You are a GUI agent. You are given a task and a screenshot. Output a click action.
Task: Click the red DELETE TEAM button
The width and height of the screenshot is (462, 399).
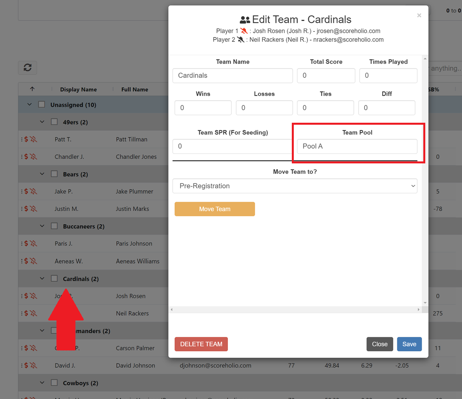201,344
